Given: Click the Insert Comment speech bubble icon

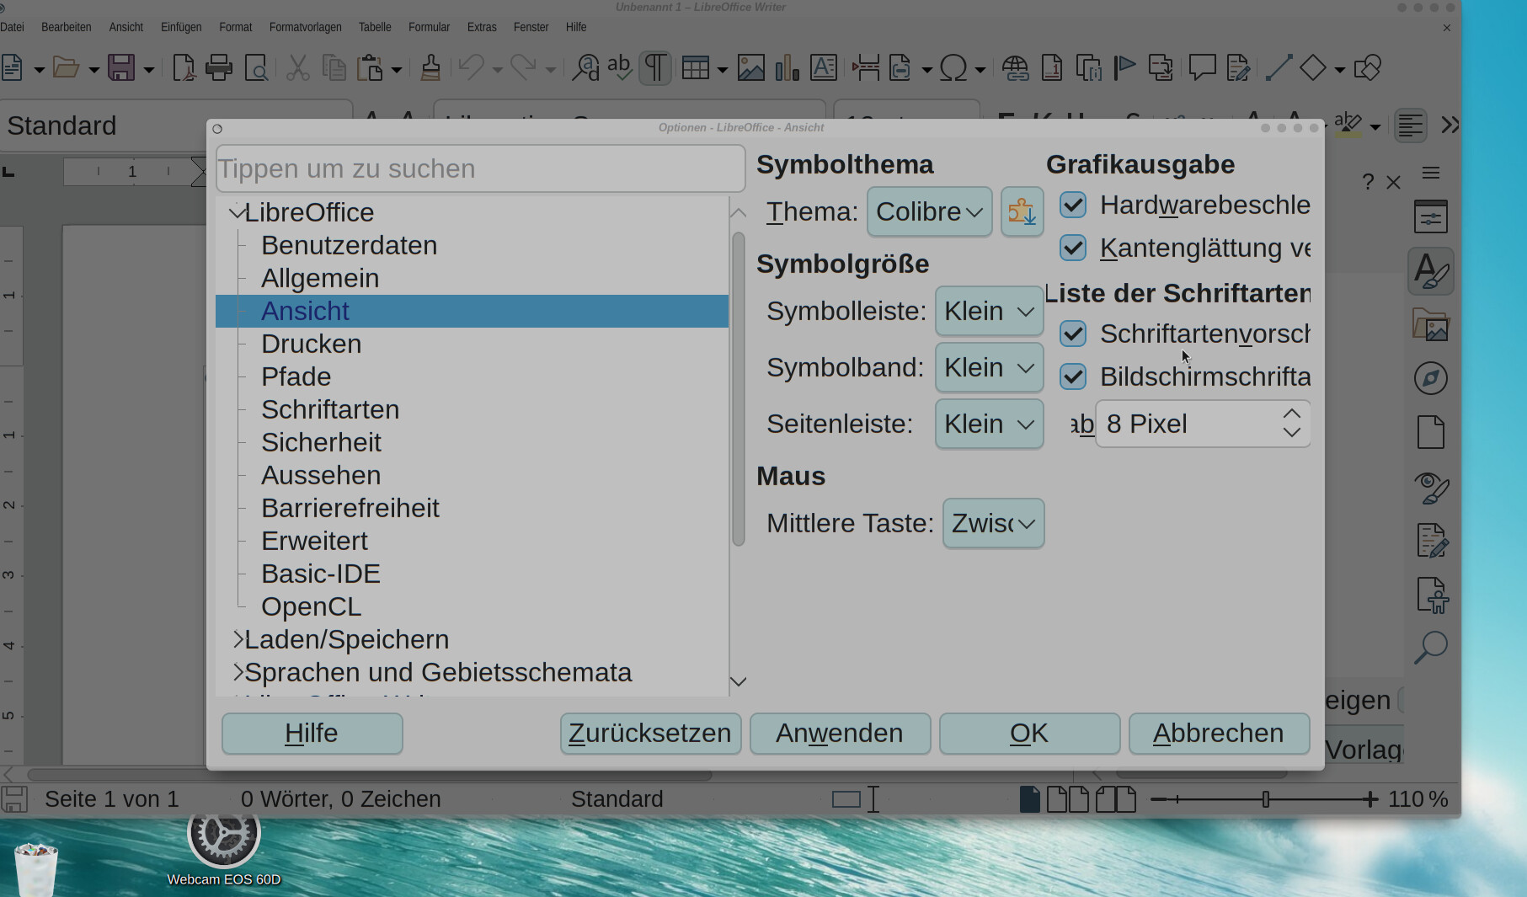Looking at the screenshot, I should click(1202, 67).
